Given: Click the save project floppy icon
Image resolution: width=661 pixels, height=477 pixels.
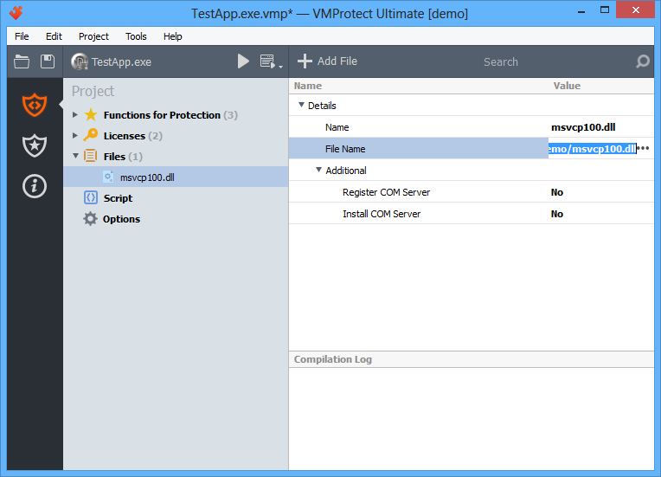Looking at the screenshot, I should [x=48, y=61].
